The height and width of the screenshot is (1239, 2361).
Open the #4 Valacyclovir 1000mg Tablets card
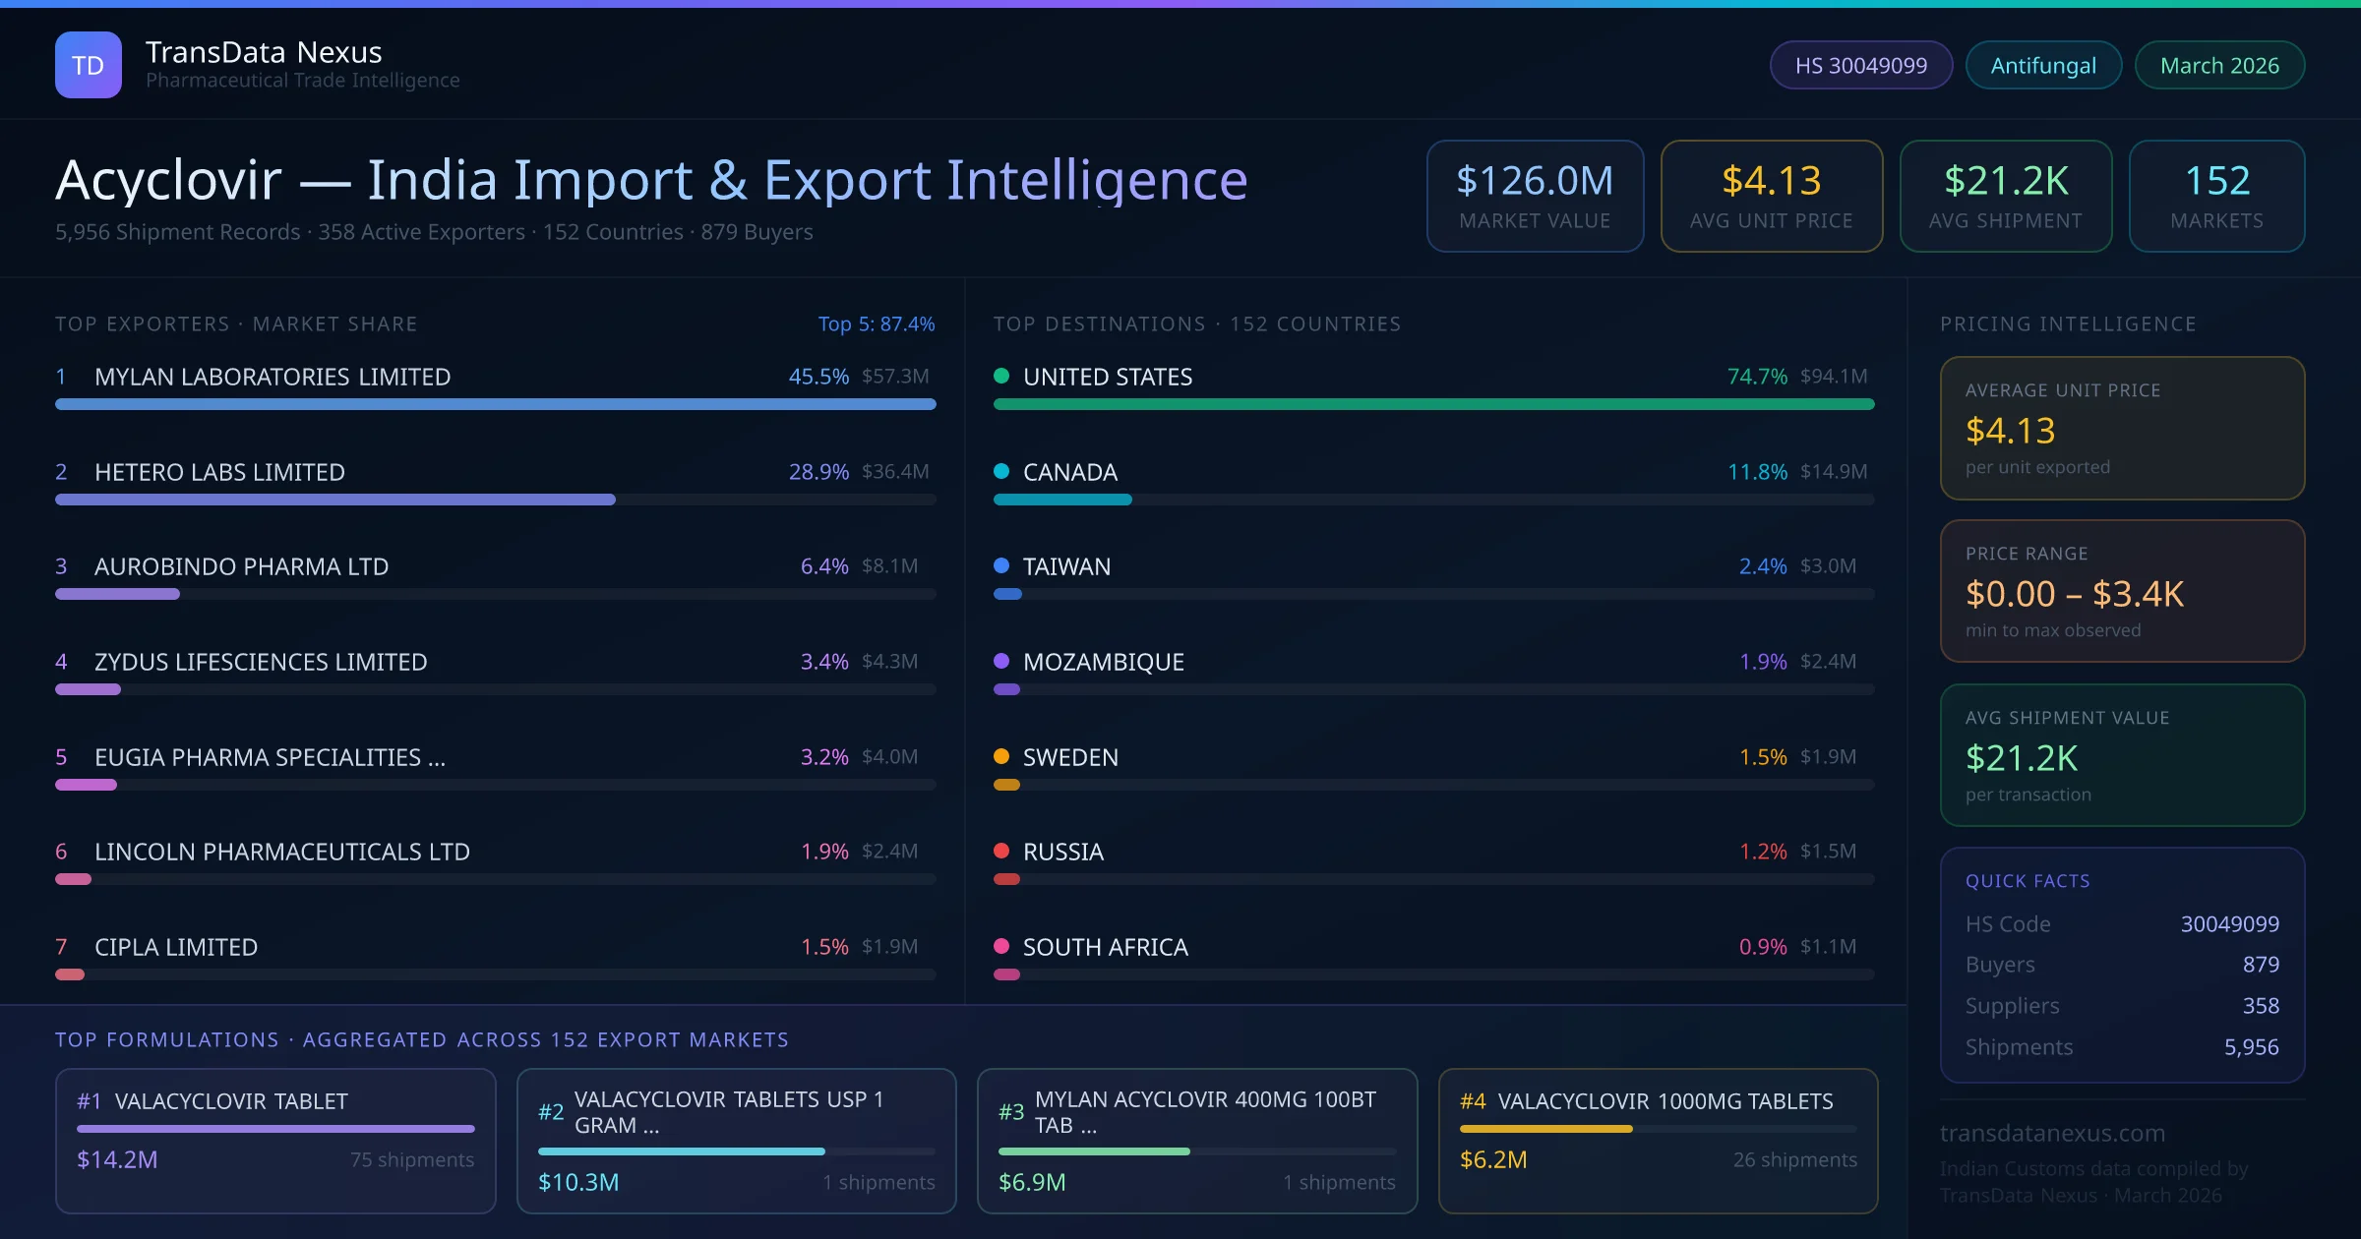1658,1141
